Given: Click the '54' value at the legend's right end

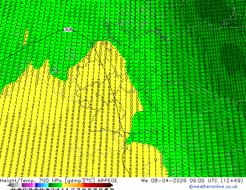Looking at the screenshot, I should 112,189.
